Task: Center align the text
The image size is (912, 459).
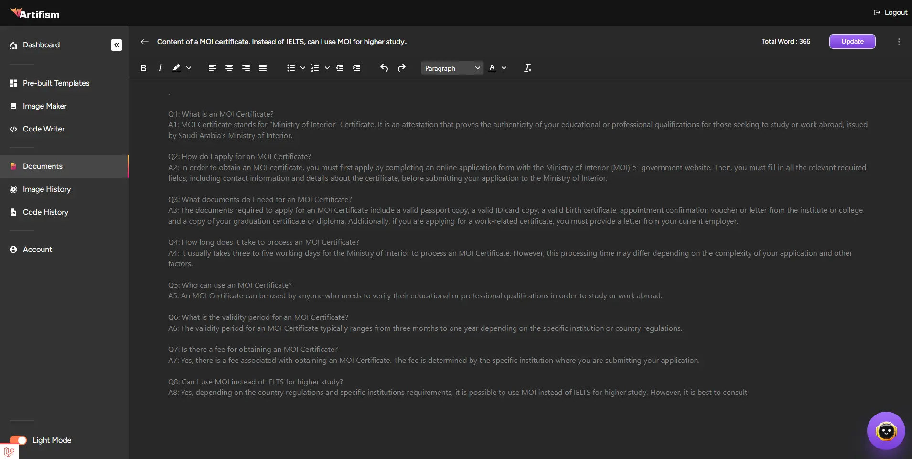Action: pos(229,68)
